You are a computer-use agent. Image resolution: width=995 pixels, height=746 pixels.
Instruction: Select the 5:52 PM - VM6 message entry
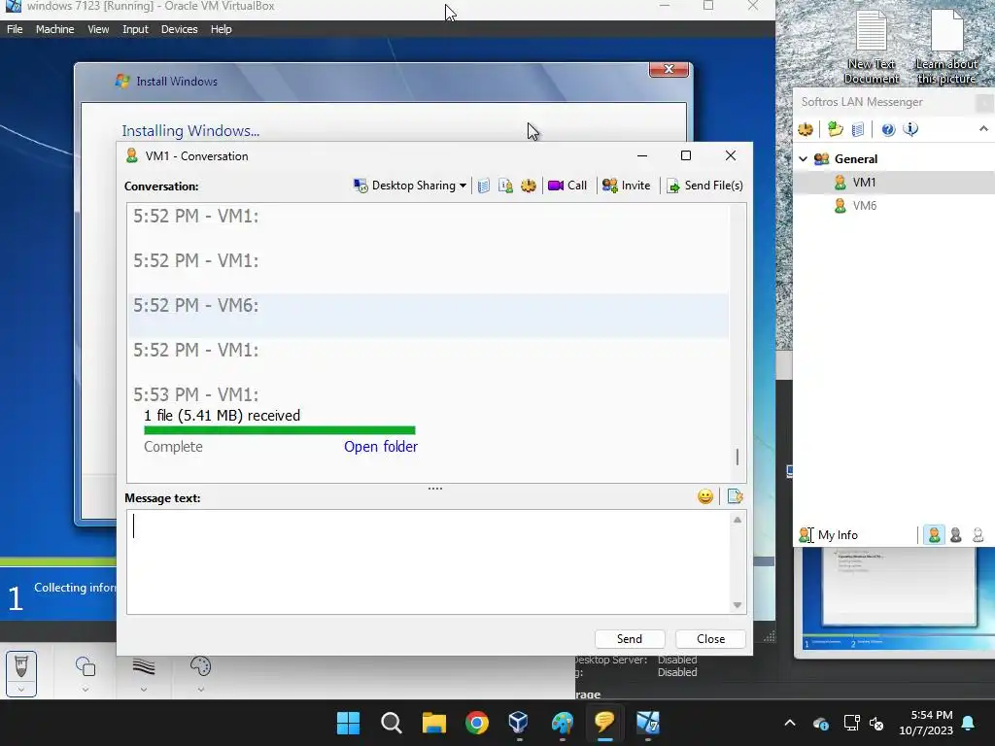tap(428, 316)
